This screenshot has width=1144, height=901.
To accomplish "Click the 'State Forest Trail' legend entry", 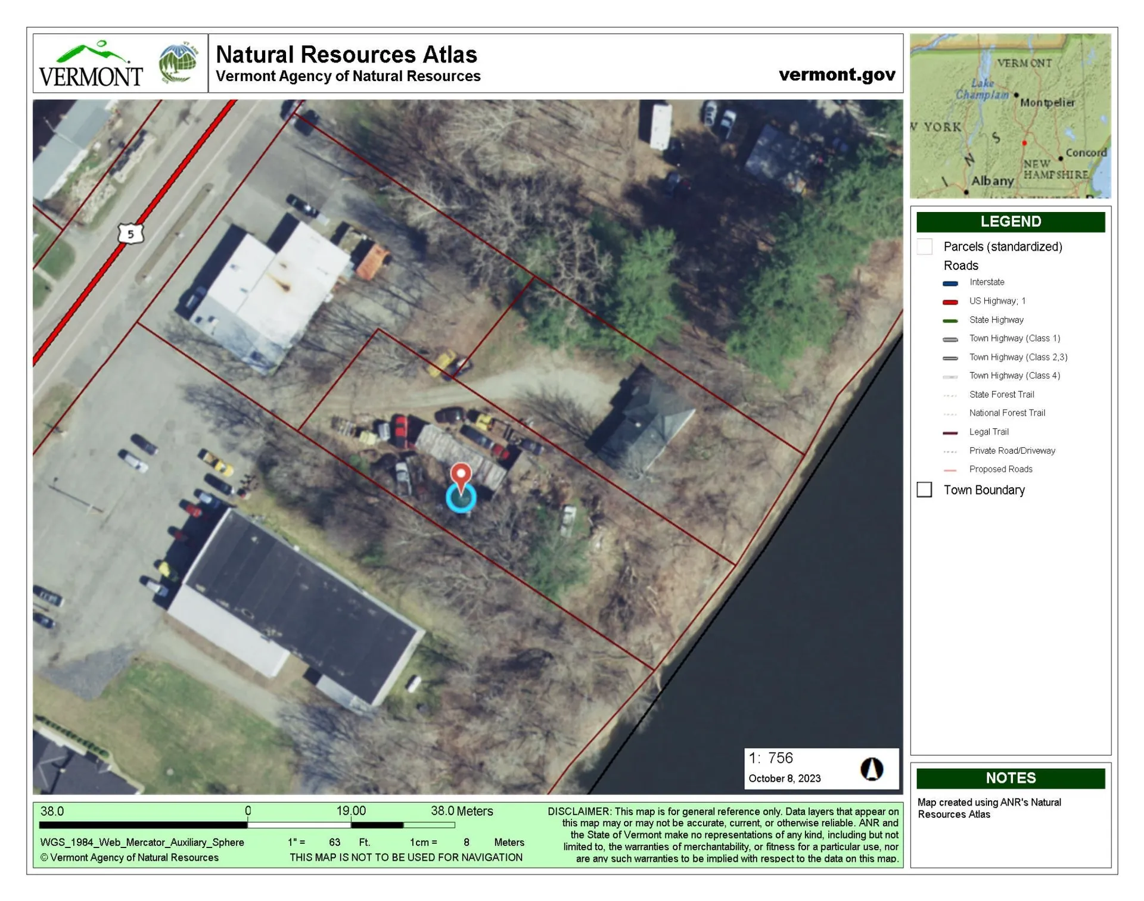I will [x=1001, y=394].
